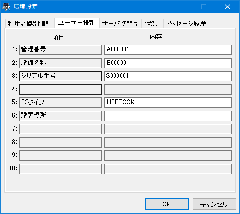Click the OK button
Screen dimensions: 240x214
point(167,204)
